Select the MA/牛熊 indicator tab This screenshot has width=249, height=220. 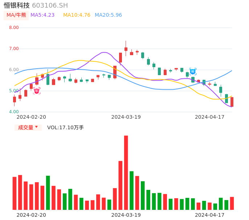point(16,15)
